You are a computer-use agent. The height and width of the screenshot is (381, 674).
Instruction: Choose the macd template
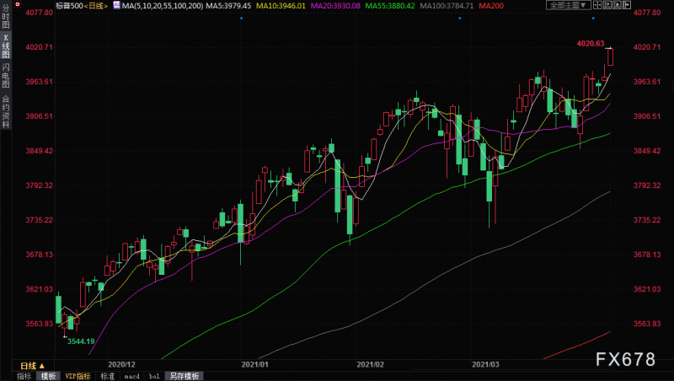click(x=132, y=376)
